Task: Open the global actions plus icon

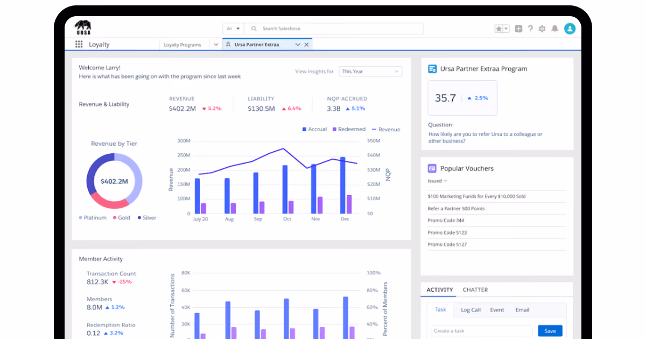Action: (518, 29)
